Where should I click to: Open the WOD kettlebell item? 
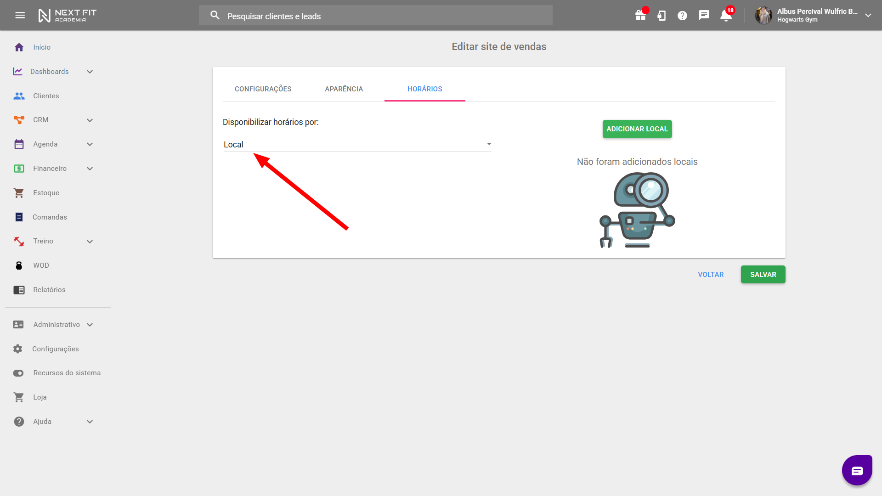click(41, 265)
